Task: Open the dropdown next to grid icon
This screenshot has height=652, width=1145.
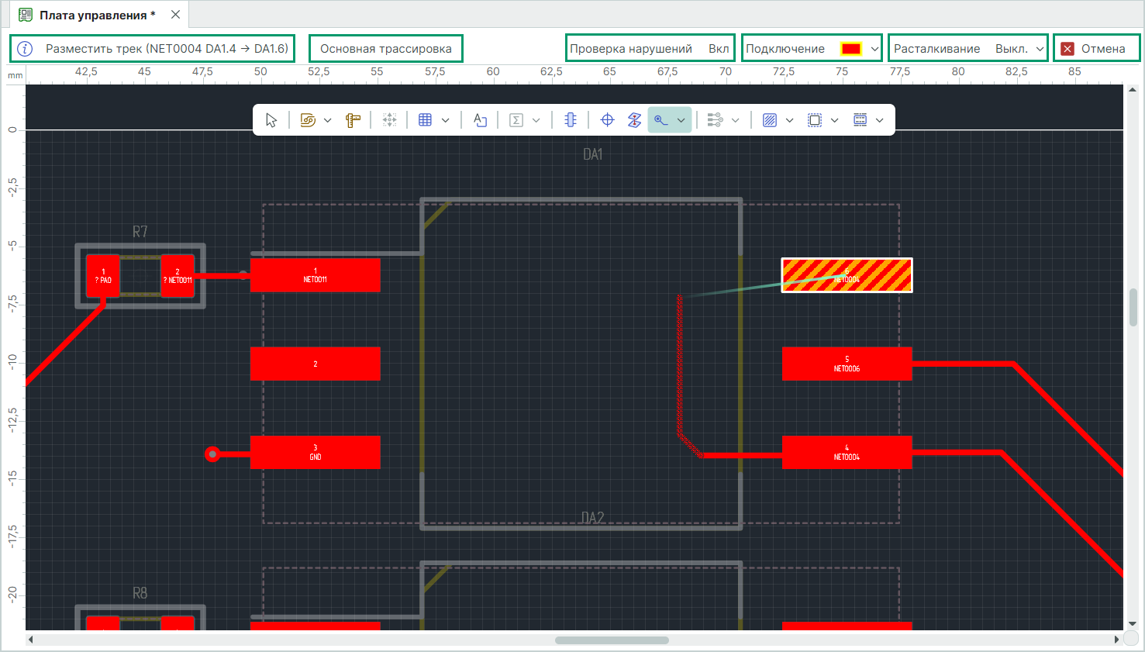Action: [446, 120]
